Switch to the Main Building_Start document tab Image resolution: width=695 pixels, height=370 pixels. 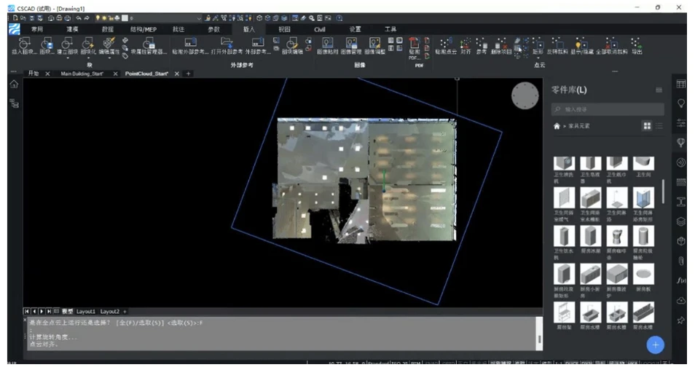click(x=82, y=74)
